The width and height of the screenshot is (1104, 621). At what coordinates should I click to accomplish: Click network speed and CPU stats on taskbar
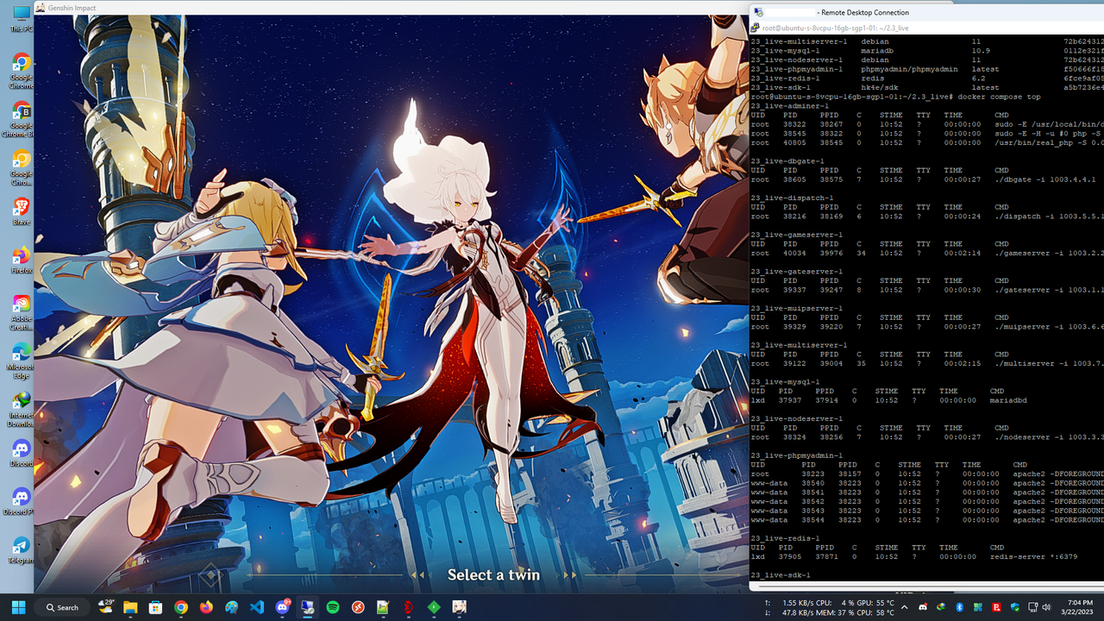pyautogui.click(x=828, y=607)
